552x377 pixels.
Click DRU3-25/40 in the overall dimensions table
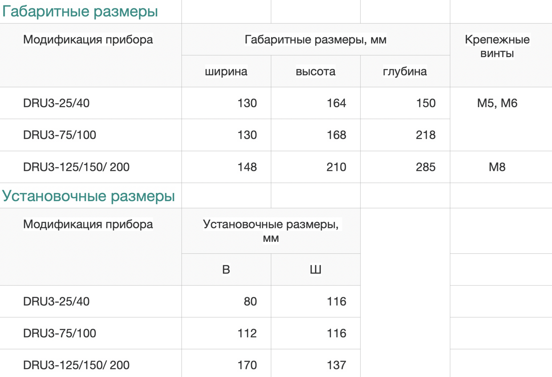[56, 103]
